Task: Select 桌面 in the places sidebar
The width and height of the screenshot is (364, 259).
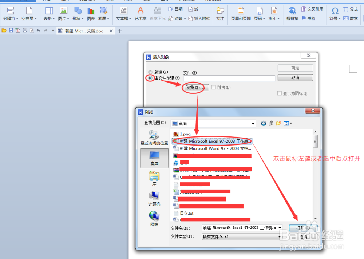Action: (154, 158)
